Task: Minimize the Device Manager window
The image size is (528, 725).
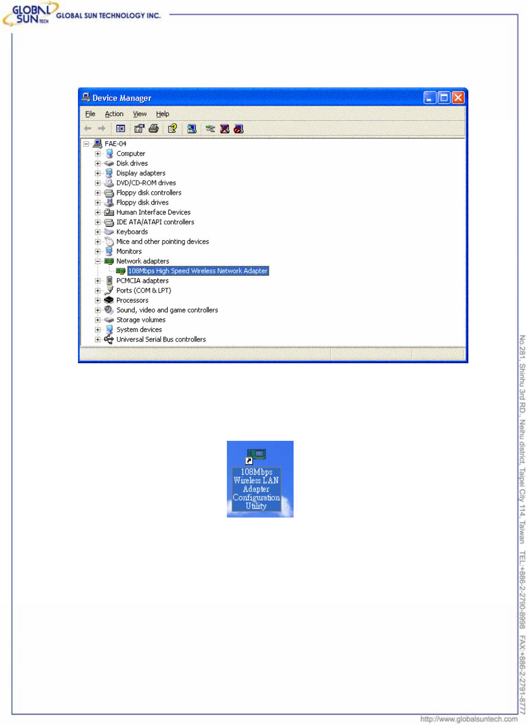Action: pos(430,97)
